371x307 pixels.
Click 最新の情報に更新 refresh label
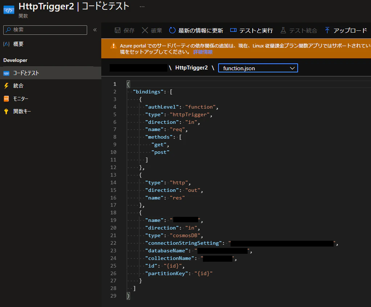[x=201, y=30]
